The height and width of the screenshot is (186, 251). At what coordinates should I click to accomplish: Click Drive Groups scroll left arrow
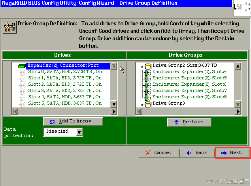coord(139,111)
